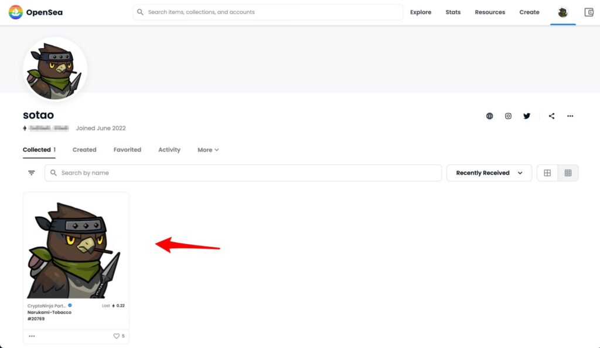Viewport: 600px width, 348px height.
Task: Open the NFT card's three-dot menu
Action: [32, 336]
